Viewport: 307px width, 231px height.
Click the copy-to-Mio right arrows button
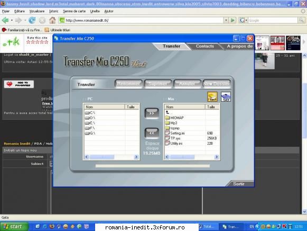[x=152, y=113]
